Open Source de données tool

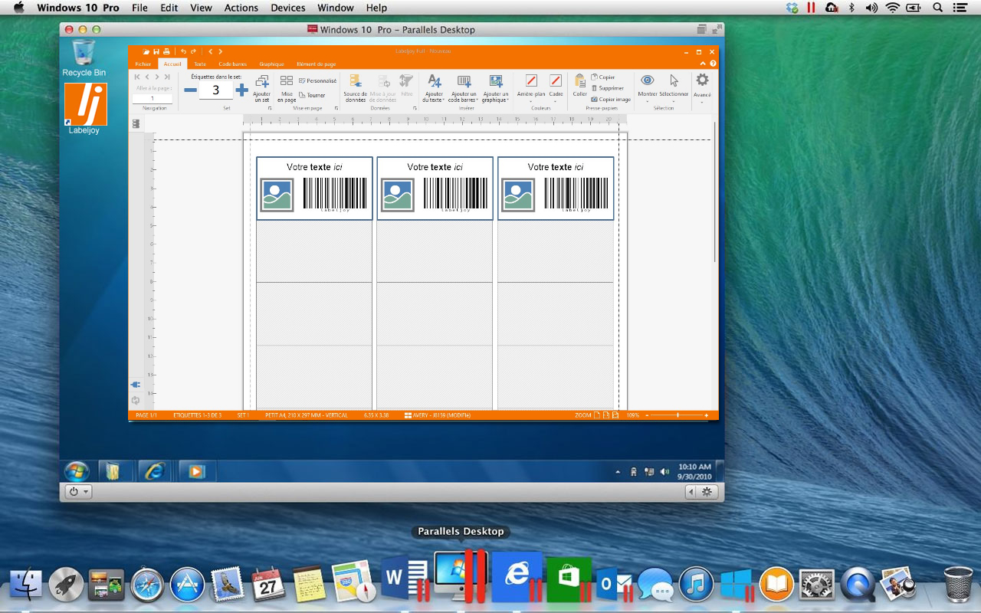click(x=355, y=89)
